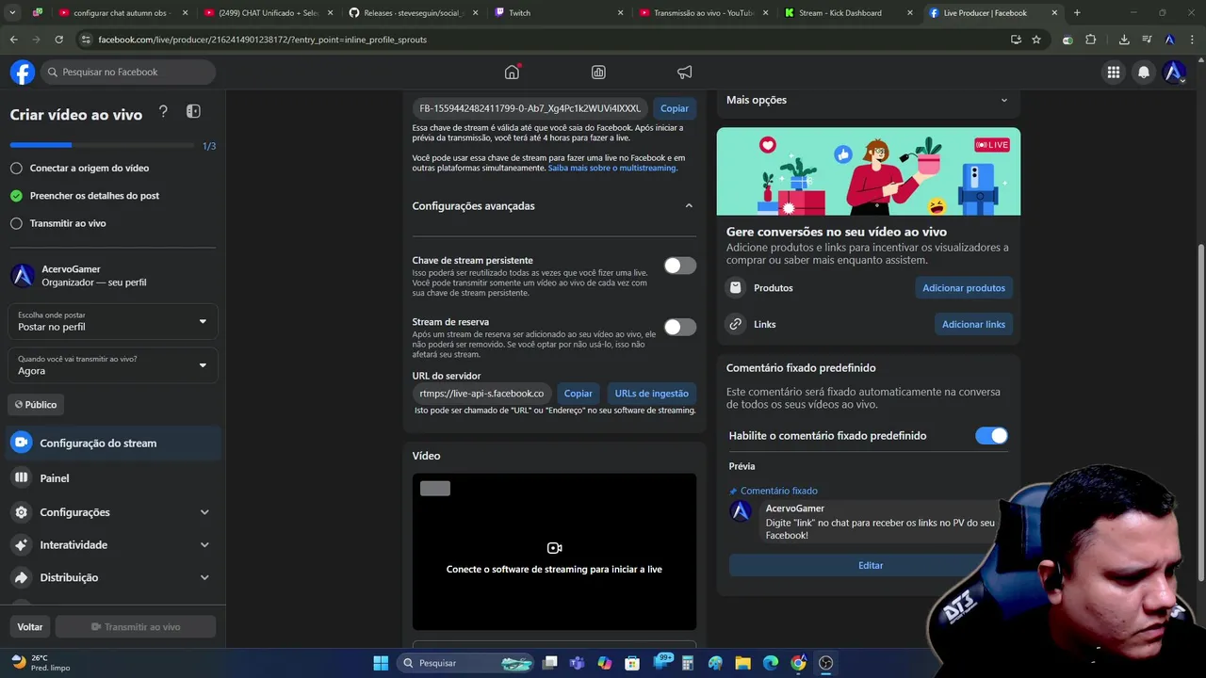1206x678 pixels.
Task: Open Microsoft Store from taskbar
Action: (632, 663)
